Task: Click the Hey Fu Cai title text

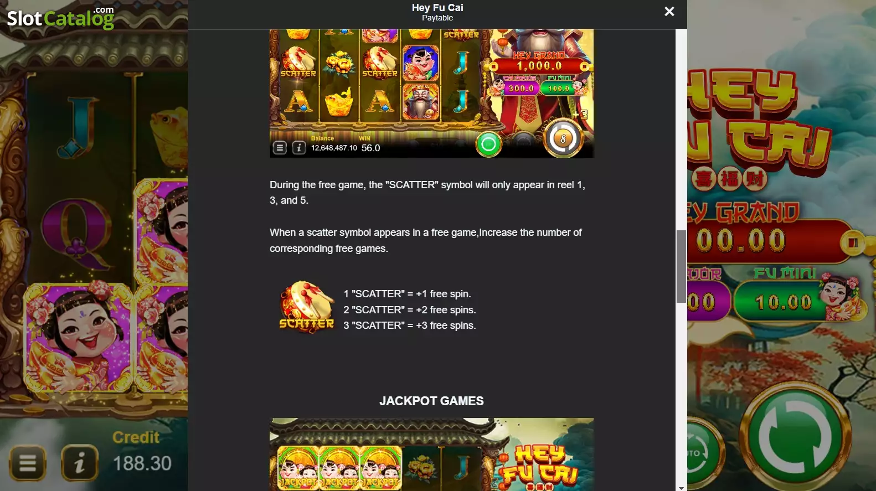Action: pyautogui.click(x=437, y=8)
